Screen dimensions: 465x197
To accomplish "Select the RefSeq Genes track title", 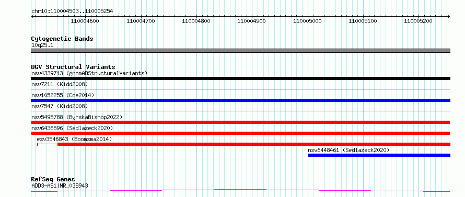I will click(x=53, y=180).
